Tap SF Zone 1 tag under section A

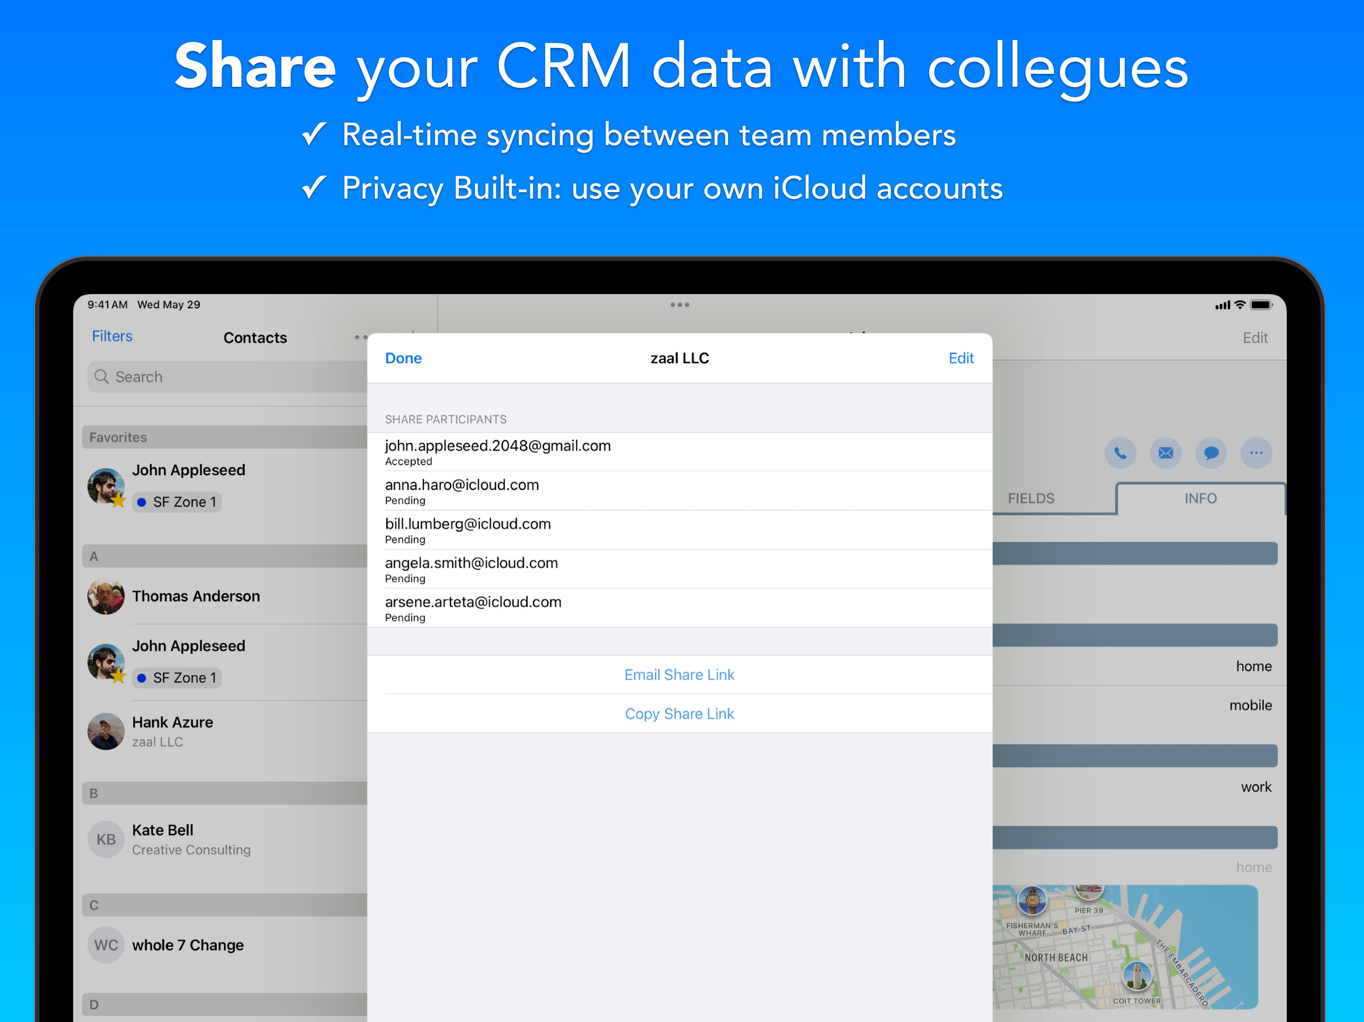point(177,678)
